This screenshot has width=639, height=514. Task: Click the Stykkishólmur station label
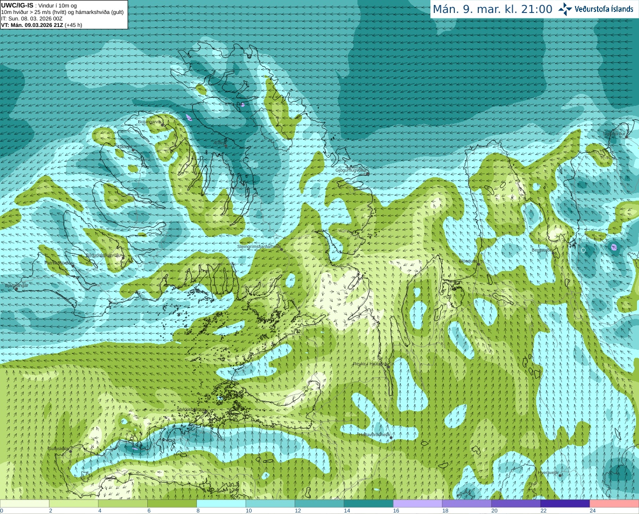[x=191, y=409]
